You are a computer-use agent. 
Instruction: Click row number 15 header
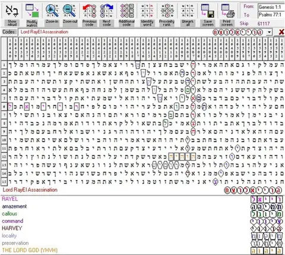click(4, 181)
